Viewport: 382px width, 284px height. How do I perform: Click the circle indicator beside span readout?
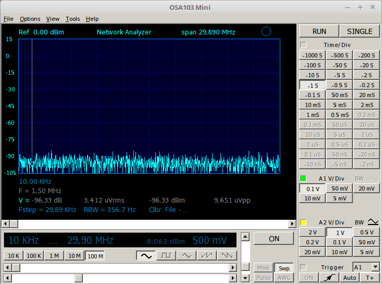point(266,32)
